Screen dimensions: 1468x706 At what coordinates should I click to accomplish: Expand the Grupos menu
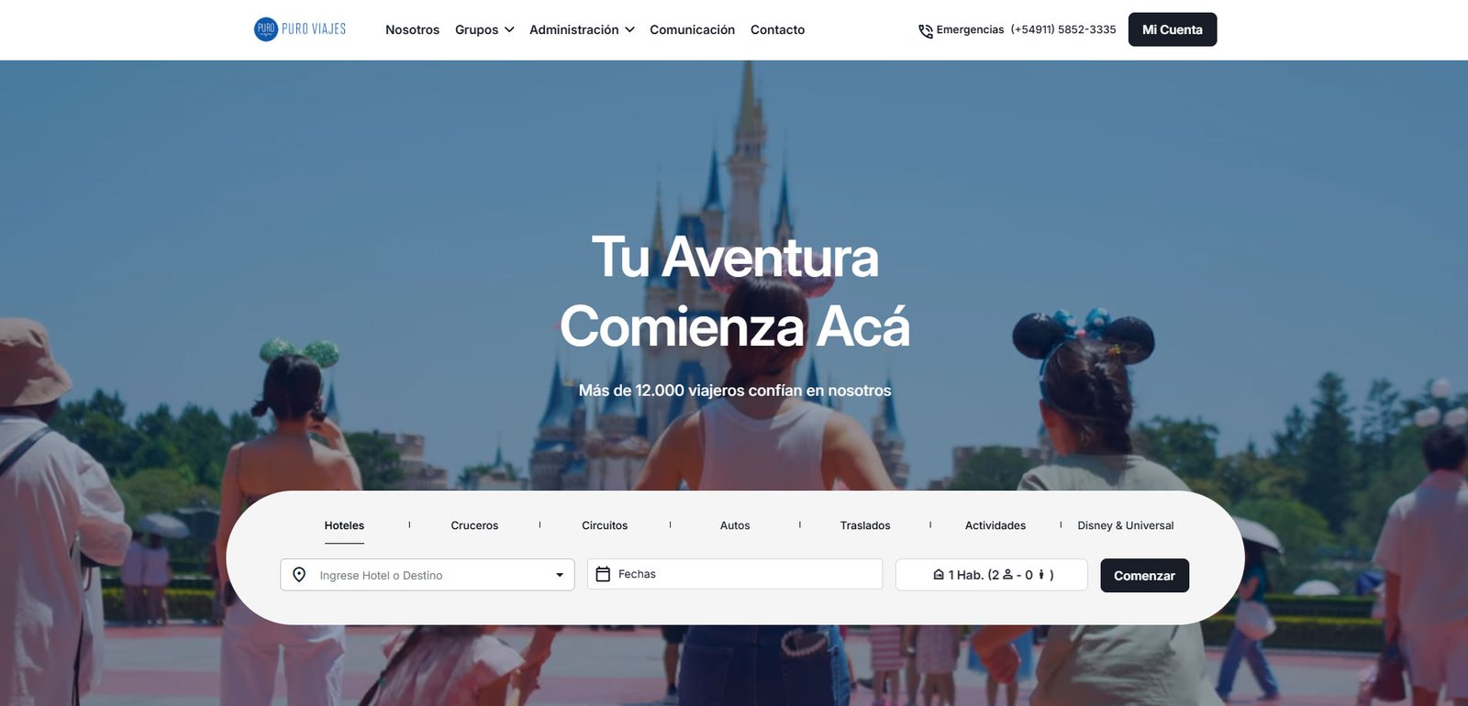[484, 29]
